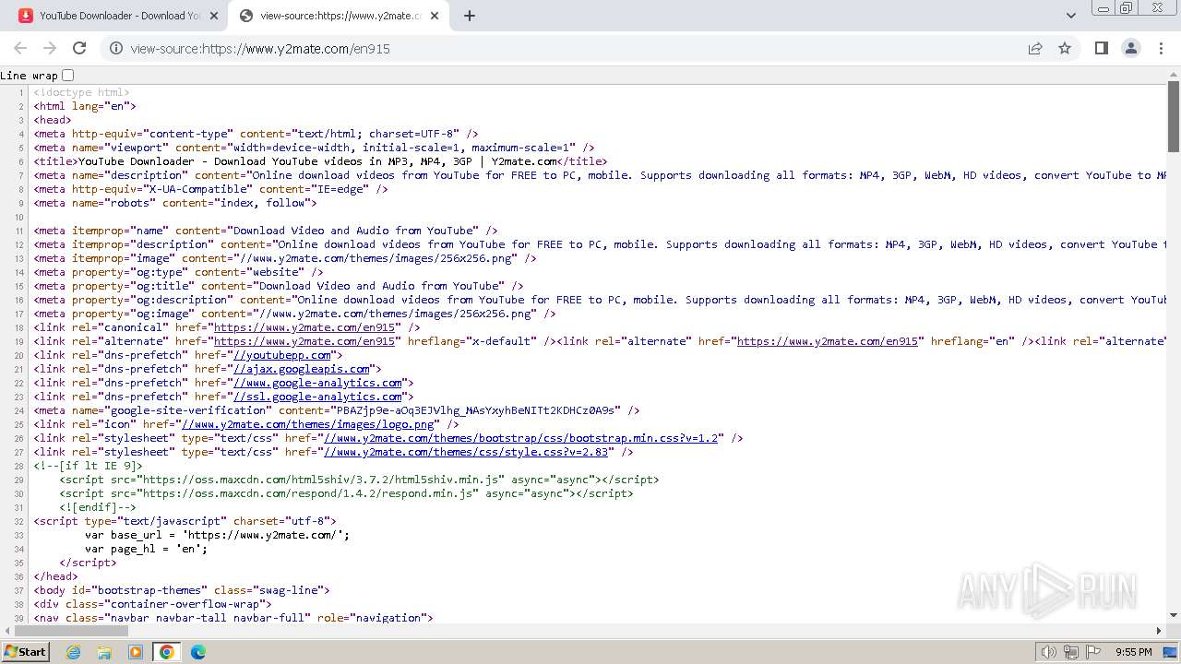
Task: Launch Microsoft Edge from taskbar
Action: pyautogui.click(x=198, y=652)
